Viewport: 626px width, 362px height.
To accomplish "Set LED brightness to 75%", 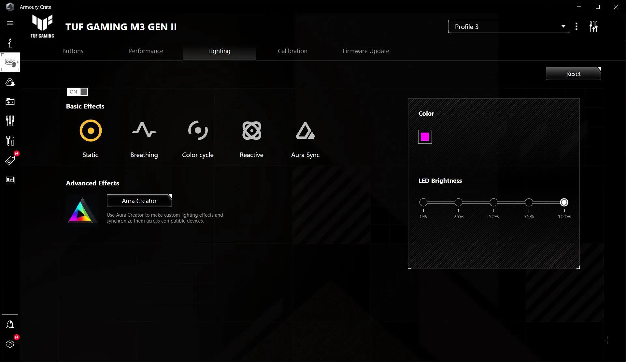I will [529, 202].
